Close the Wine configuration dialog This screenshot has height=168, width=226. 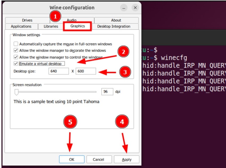pos(135,7)
